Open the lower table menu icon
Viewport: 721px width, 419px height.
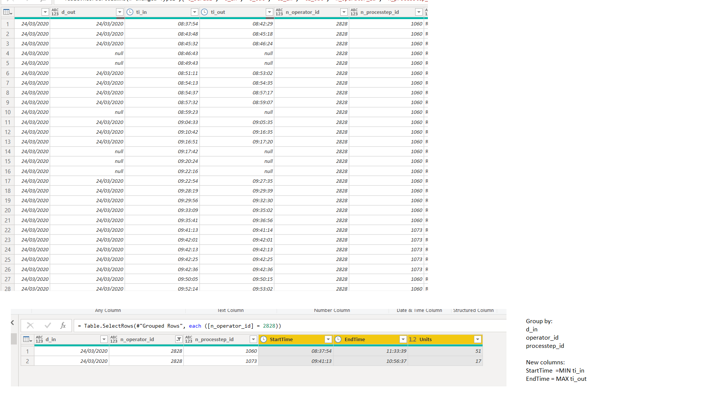(27, 340)
